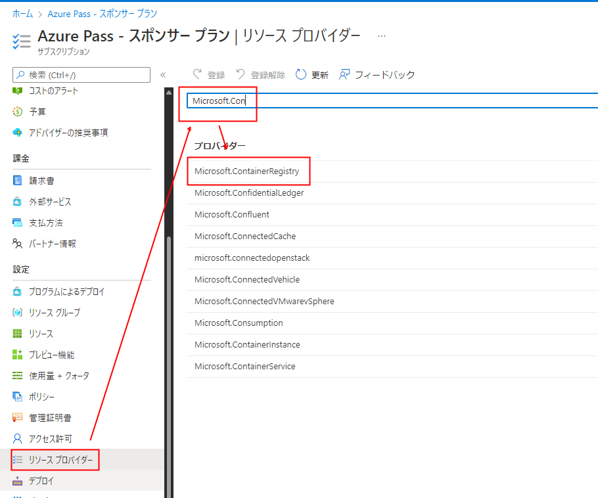
Task: Select the microsoft.connectedopenstack row
Action: (392, 258)
